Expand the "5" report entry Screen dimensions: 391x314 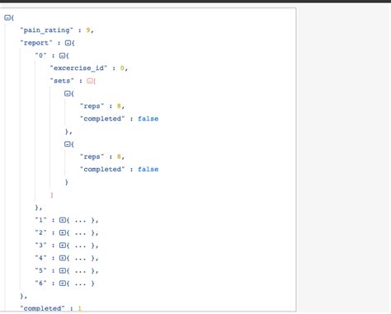pos(63,270)
